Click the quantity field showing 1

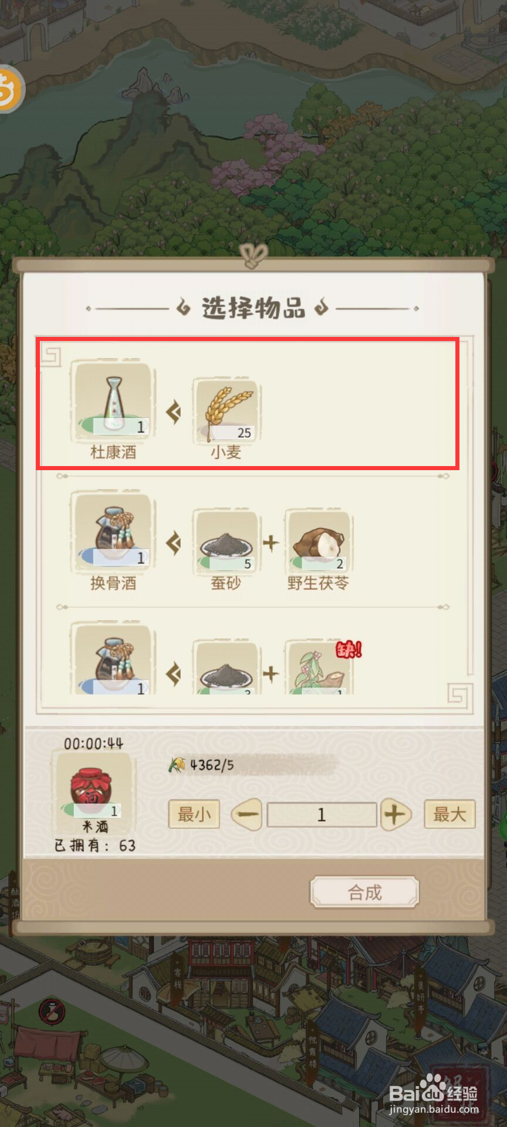322,815
